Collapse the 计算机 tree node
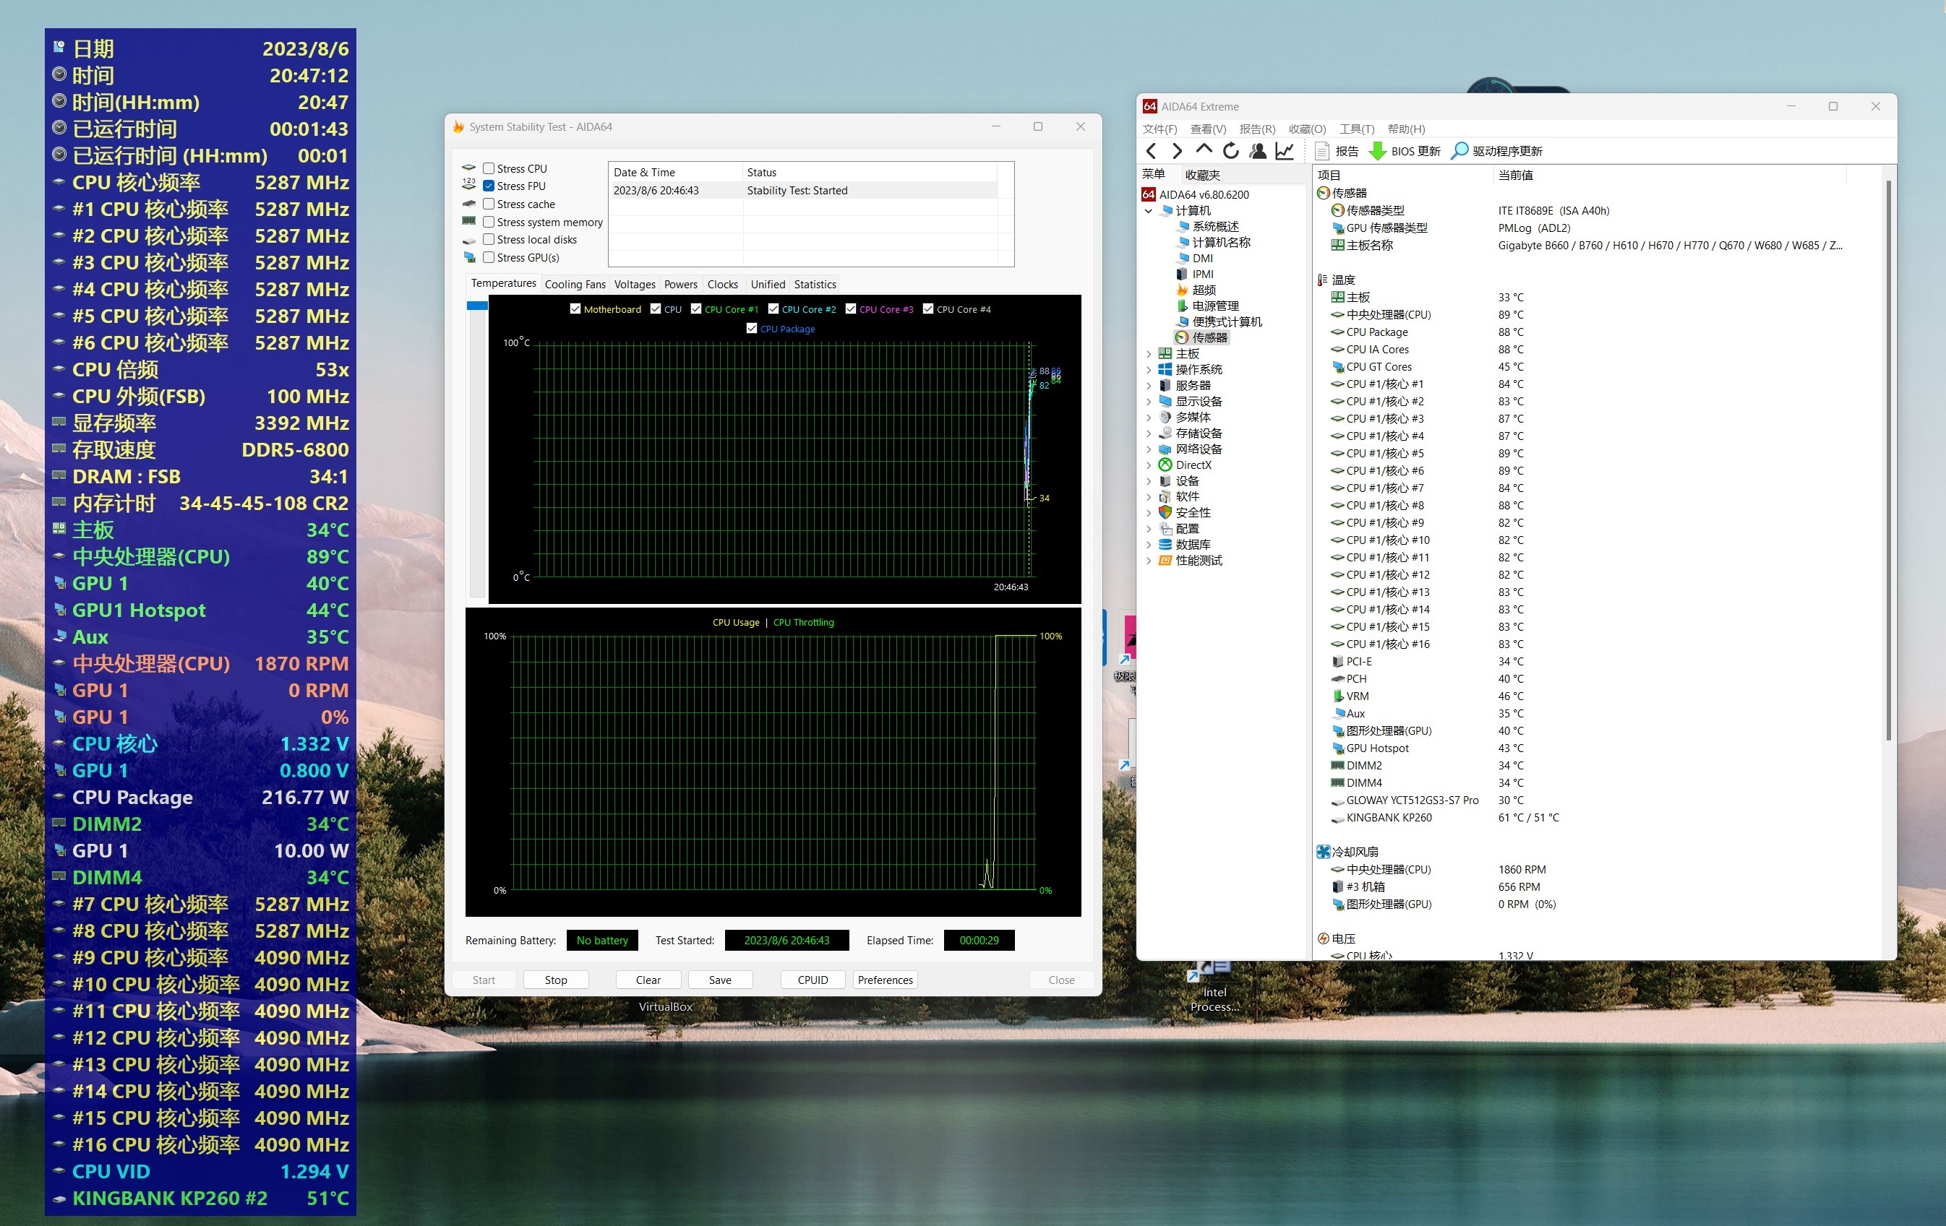This screenshot has height=1226, width=1946. (x=1149, y=211)
